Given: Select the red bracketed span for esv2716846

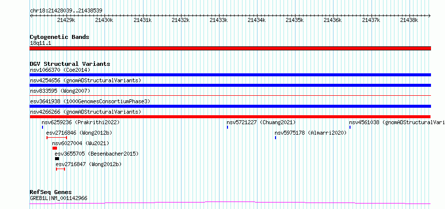Looking at the screenshot, I should [x=57, y=138].
